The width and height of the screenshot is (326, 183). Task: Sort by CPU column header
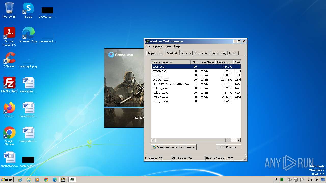[195, 62]
